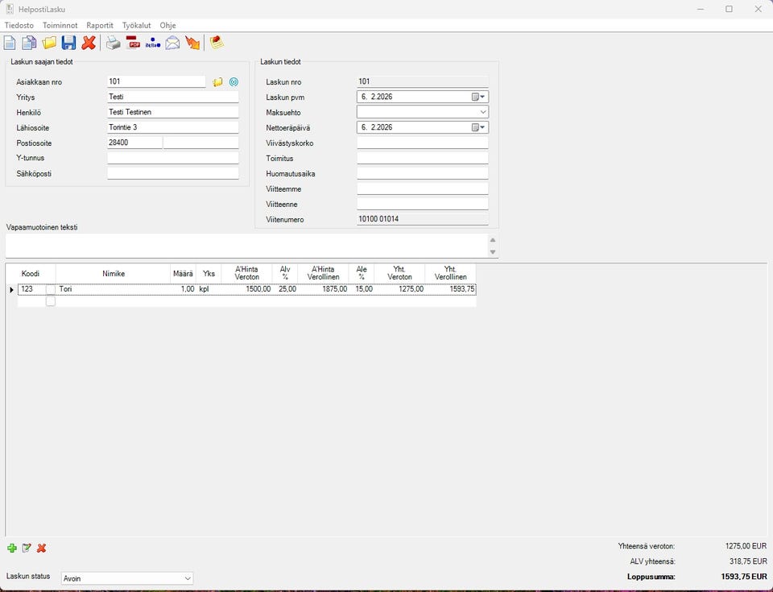Open the Toiminnot menu

60,25
